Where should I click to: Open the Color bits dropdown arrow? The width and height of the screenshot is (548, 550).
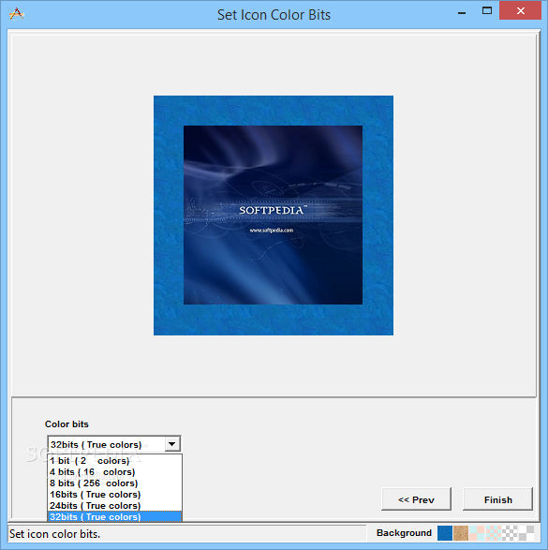[171, 444]
